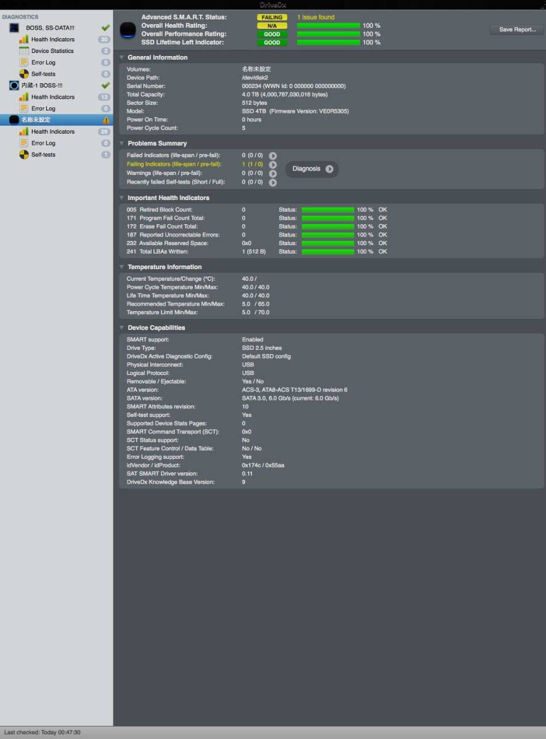Collapse the Problems Summary section

(x=122, y=143)
